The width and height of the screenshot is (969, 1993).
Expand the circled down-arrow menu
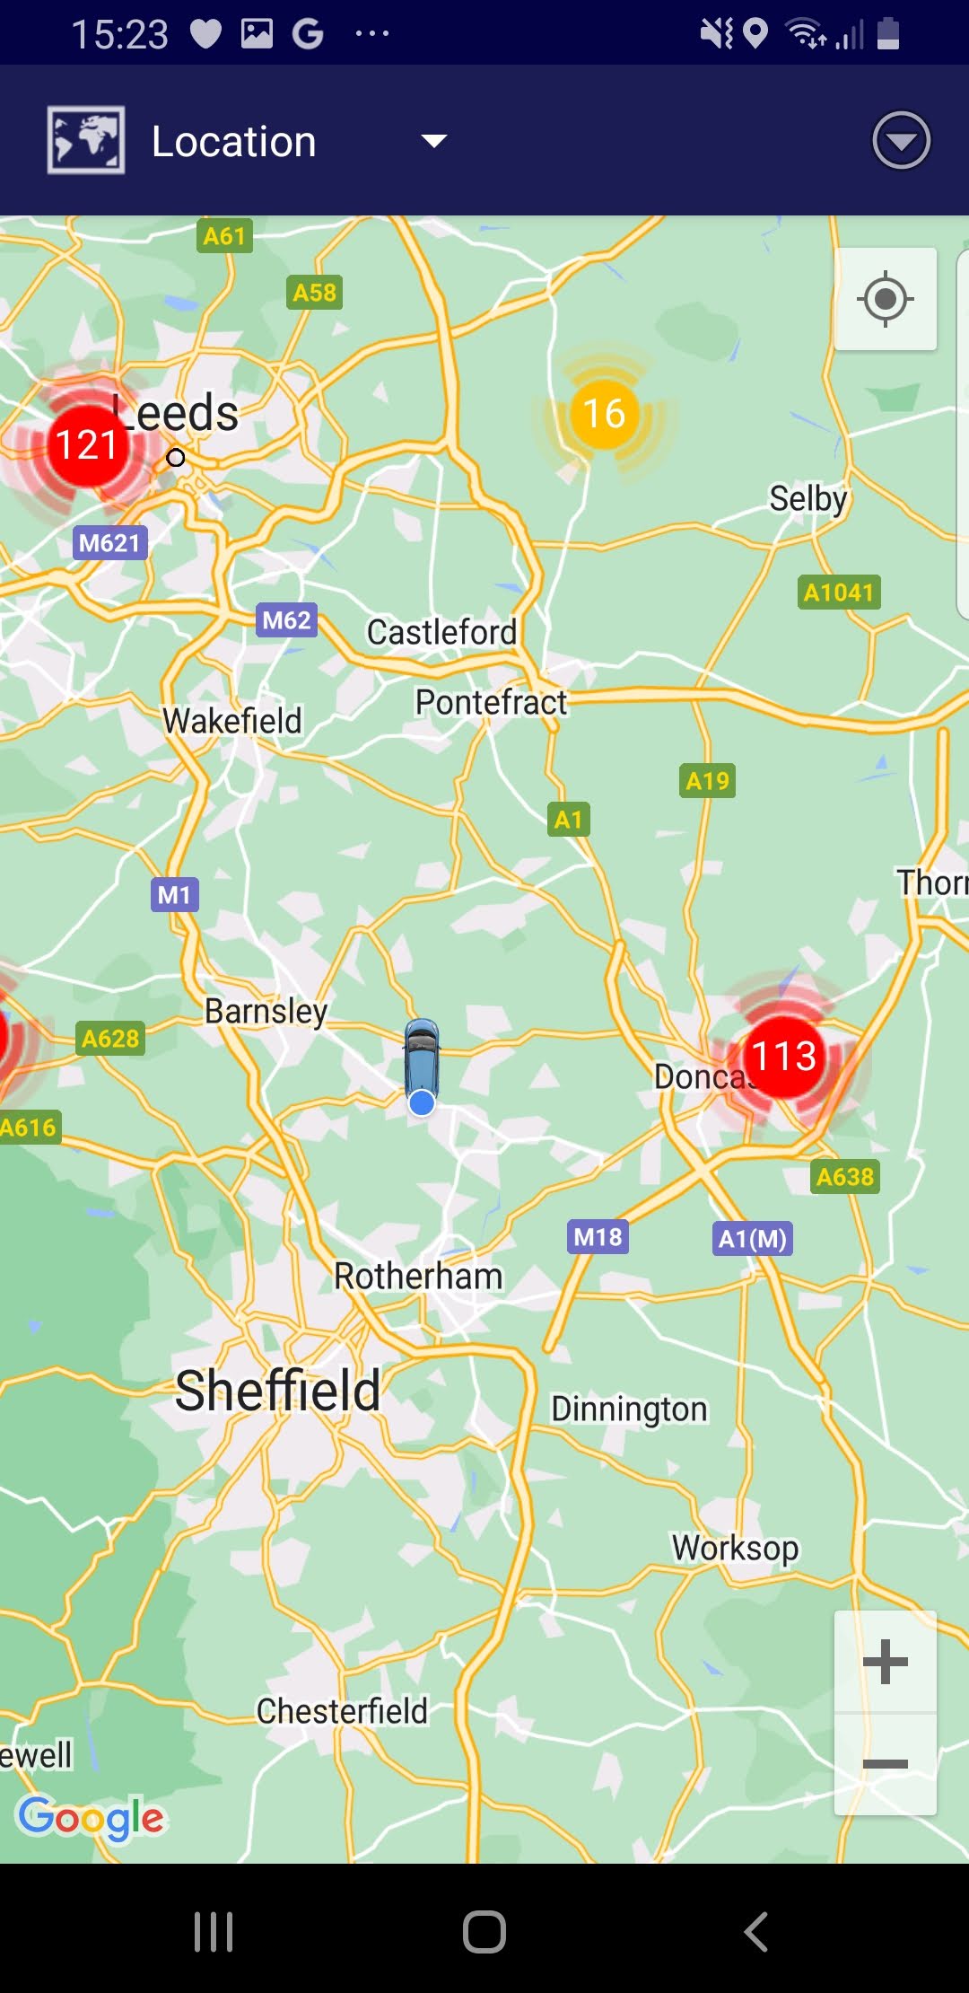click(901, 140)
